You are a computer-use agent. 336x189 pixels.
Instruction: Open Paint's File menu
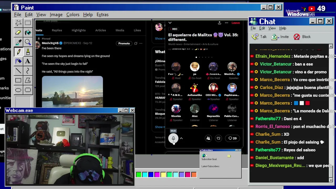18,15
